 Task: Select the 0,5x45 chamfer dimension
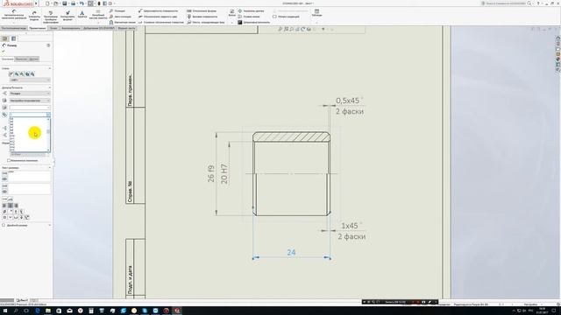349,101
